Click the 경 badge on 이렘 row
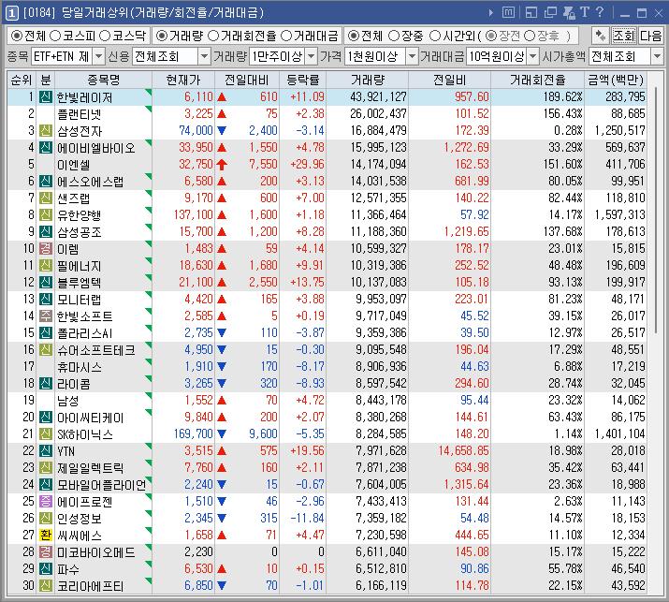 (46, 248)
